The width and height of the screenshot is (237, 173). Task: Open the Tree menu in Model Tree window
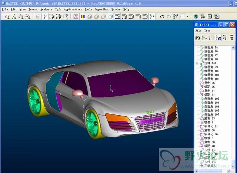coord(207,31)
